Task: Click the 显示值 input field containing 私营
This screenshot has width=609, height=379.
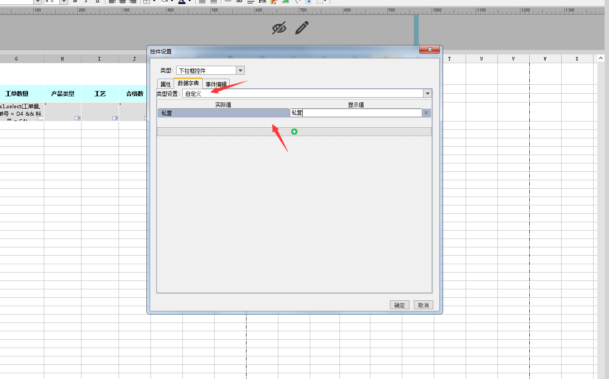Action: pos(356,113)
